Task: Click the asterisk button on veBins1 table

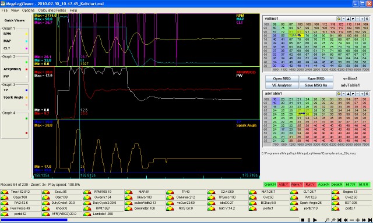Action: pos(367,19)
